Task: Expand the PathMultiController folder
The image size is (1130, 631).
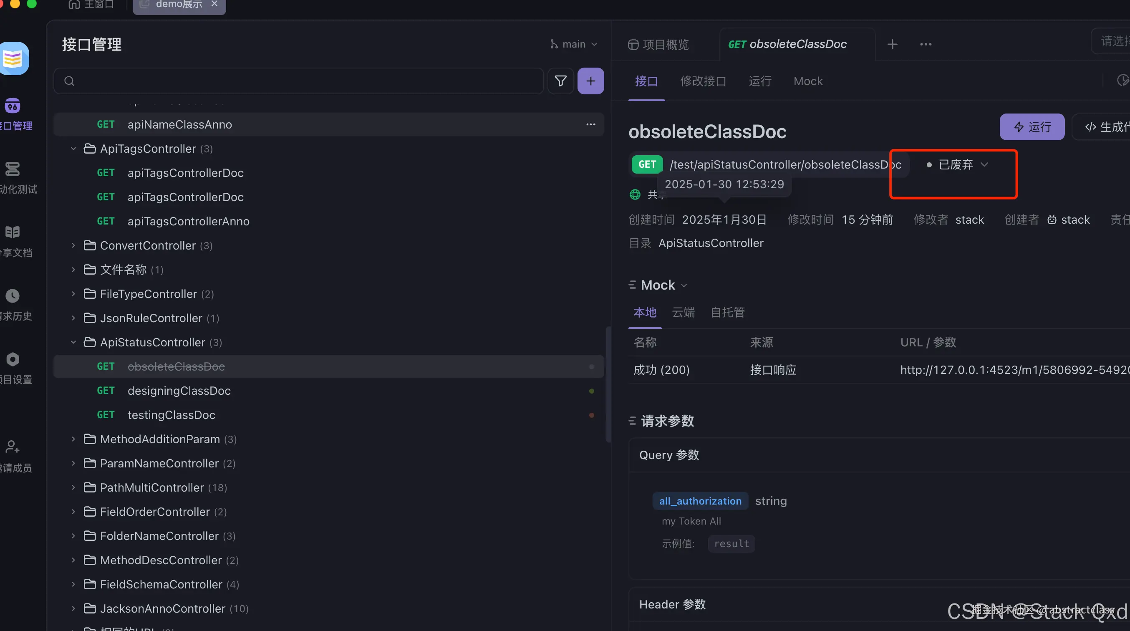Action: pos(73,487)
